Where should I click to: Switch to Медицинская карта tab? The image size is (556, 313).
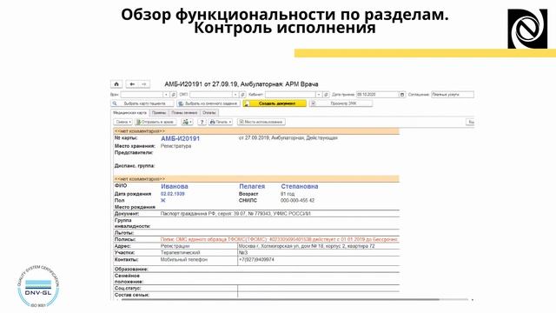tap(129, 113)
